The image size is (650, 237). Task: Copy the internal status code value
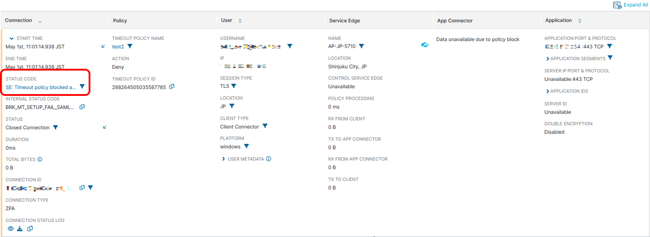(x=82, y=107)
